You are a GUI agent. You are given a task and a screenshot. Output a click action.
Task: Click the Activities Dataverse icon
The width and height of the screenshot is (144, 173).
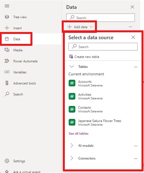click(72, 96)
